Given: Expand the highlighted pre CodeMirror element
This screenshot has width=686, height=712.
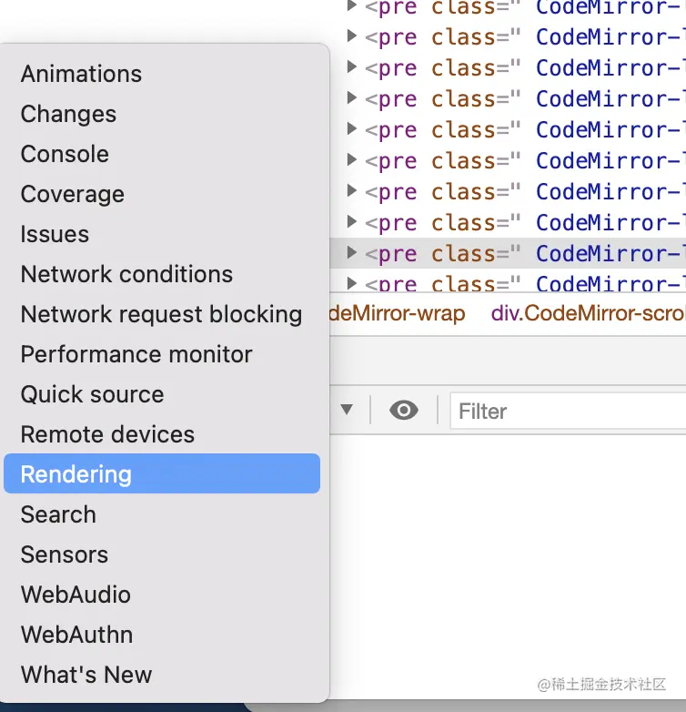Looking at the screenshot, I should (x=352, y=253).
